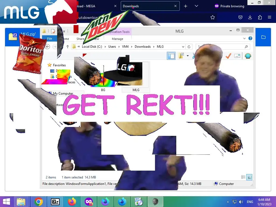The width and height of the screenshot is (276, 207).
Task: Open the Firefox application menu hamburger icon
Action: coord(269,17)
